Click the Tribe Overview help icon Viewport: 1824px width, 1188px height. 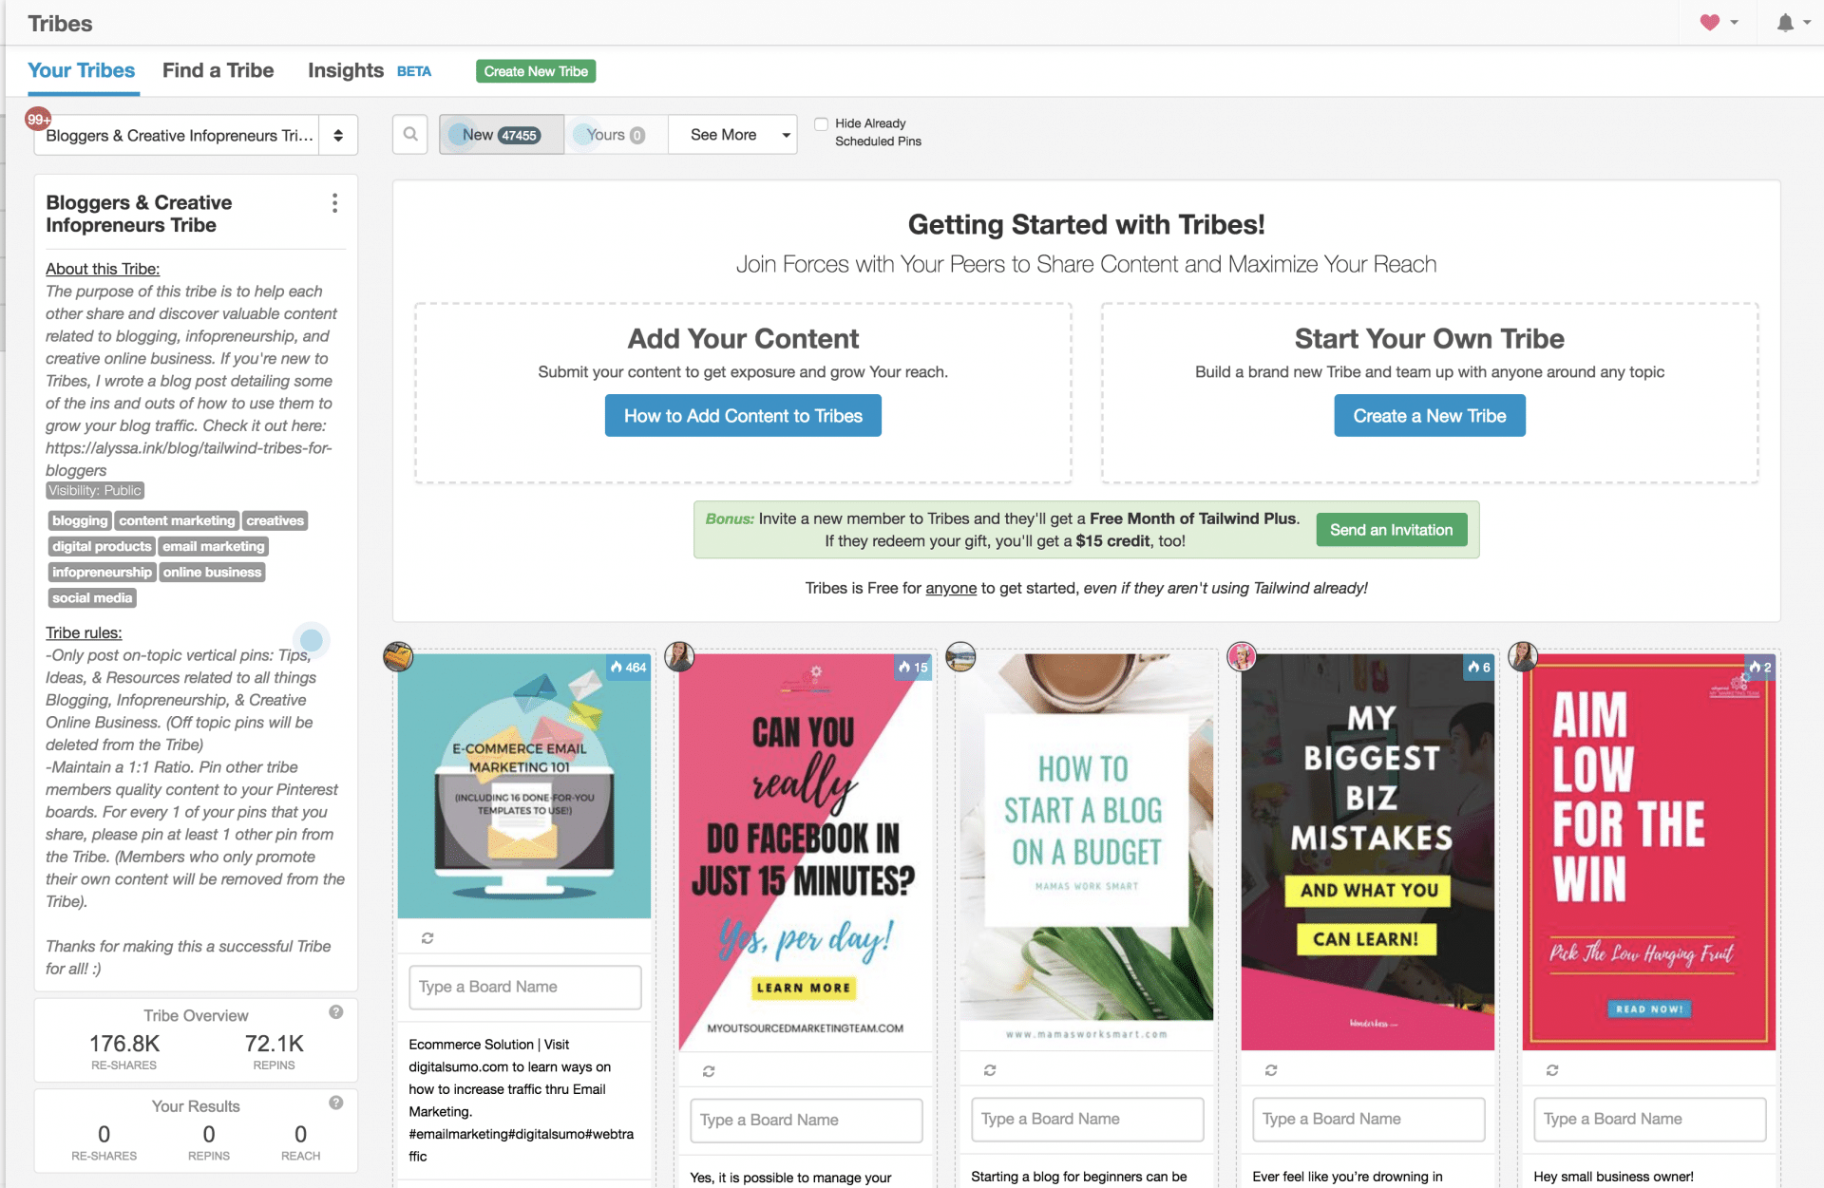336,1012
